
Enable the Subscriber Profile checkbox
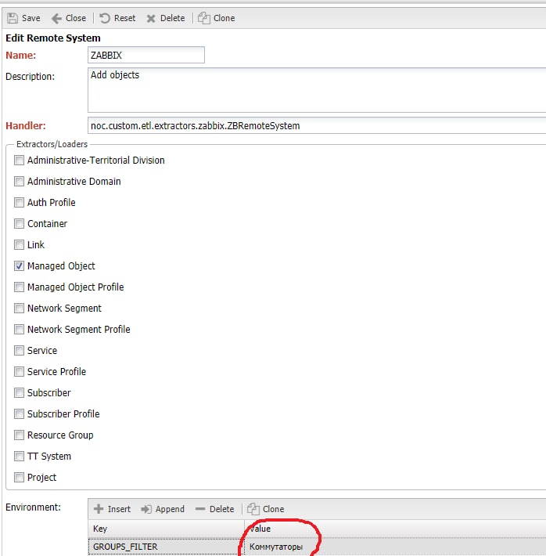click(19, 413)
